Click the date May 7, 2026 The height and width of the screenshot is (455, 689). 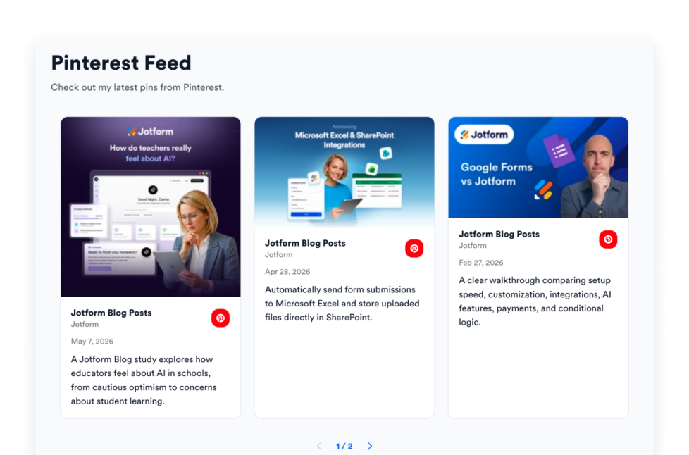click(92, 341)
